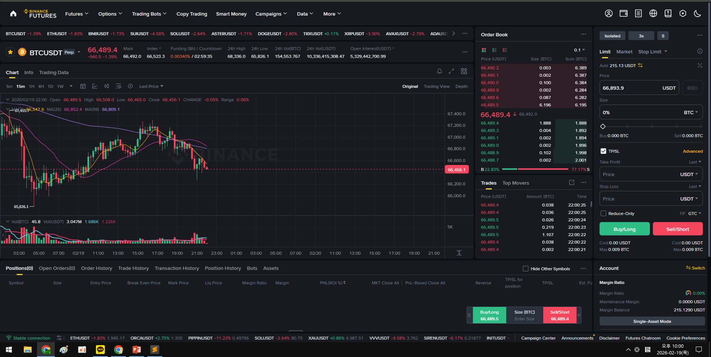Image resolution: width=711 pixels, height=357 pixels.
Task: Open the user profile icon
Action: click(609, 14)
